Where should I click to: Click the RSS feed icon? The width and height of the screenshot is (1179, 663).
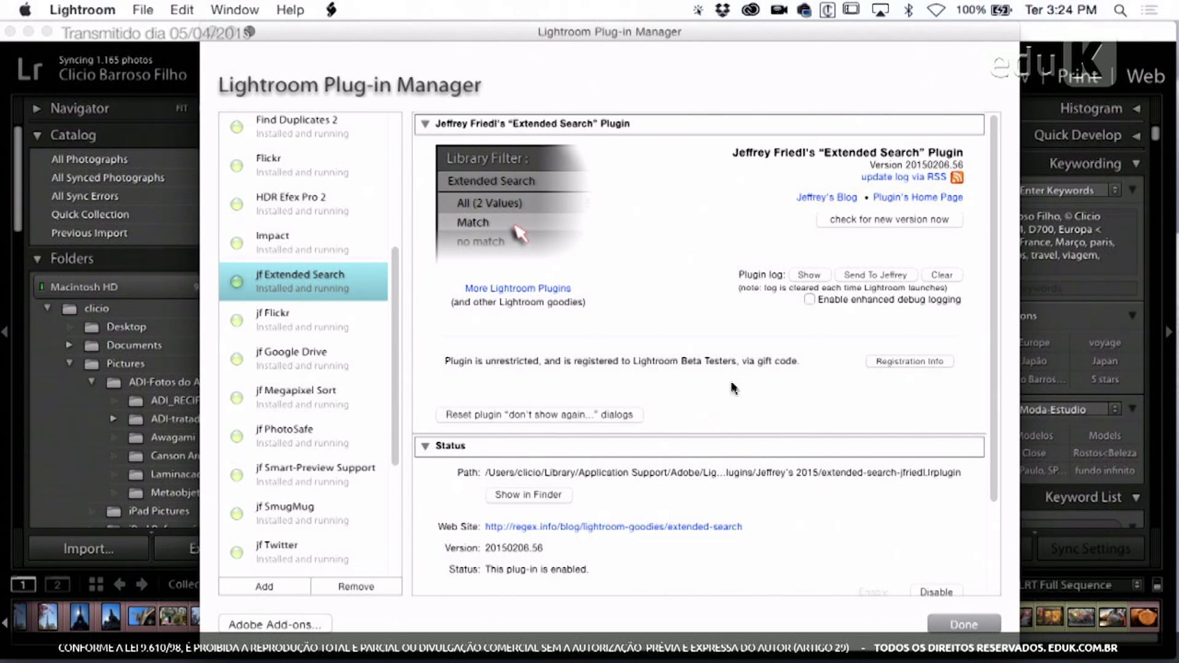point(957,177)
